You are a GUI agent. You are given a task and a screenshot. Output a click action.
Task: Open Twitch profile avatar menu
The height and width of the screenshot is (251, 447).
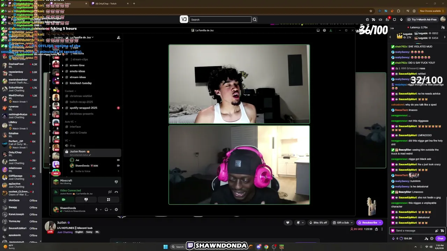point(443,20)
